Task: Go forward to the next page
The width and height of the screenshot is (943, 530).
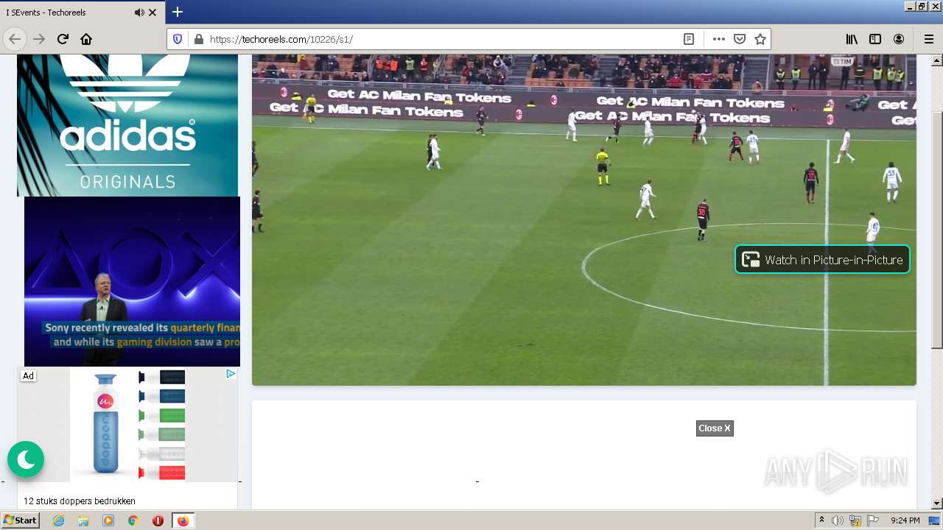Action: pyautogui.click(x=39, y=39)
